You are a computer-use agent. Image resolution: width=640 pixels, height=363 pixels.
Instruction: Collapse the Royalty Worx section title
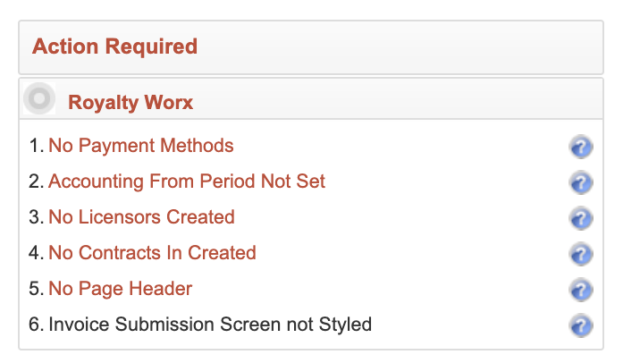coord(131,102)
